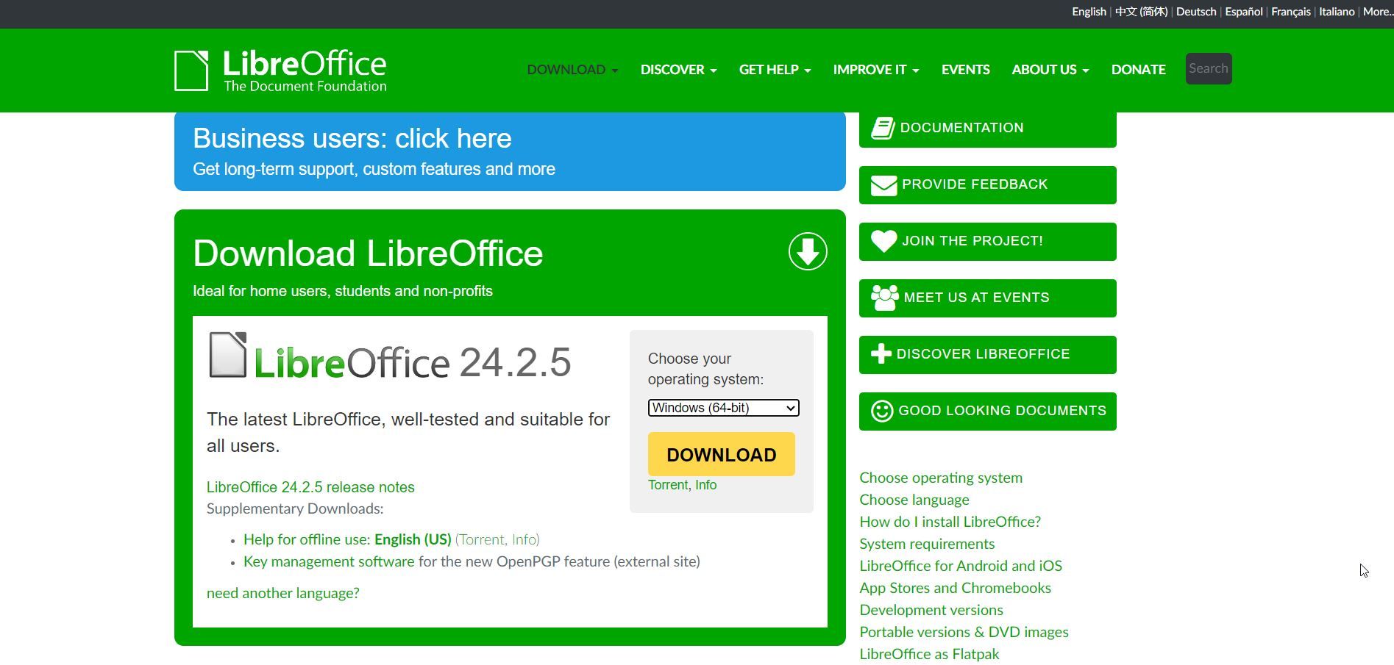The width and height of the screenshot is (1394, 665).
Task: Expand the Get Help navigation menu
Action: (x=775, y=70)
